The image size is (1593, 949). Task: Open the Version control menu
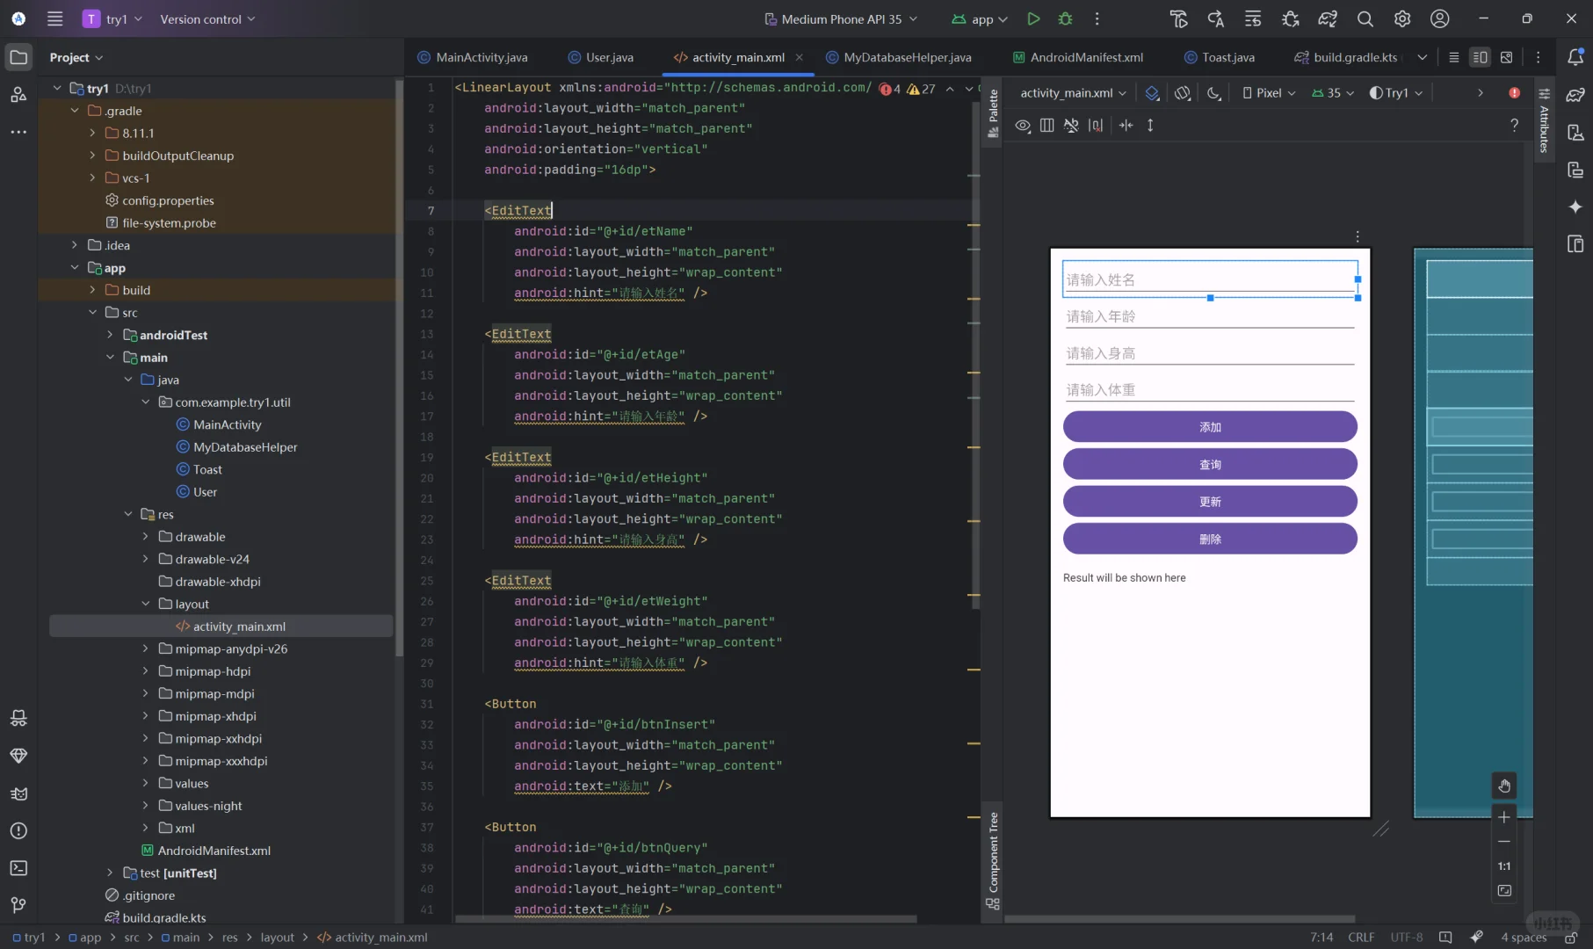(206, 18)
